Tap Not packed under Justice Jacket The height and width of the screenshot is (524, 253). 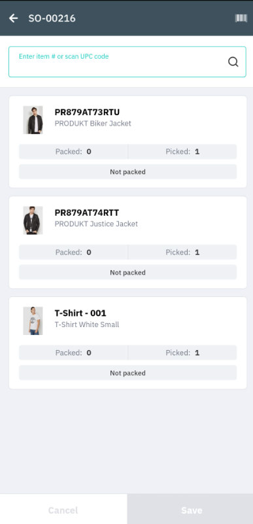pos(128,272)
